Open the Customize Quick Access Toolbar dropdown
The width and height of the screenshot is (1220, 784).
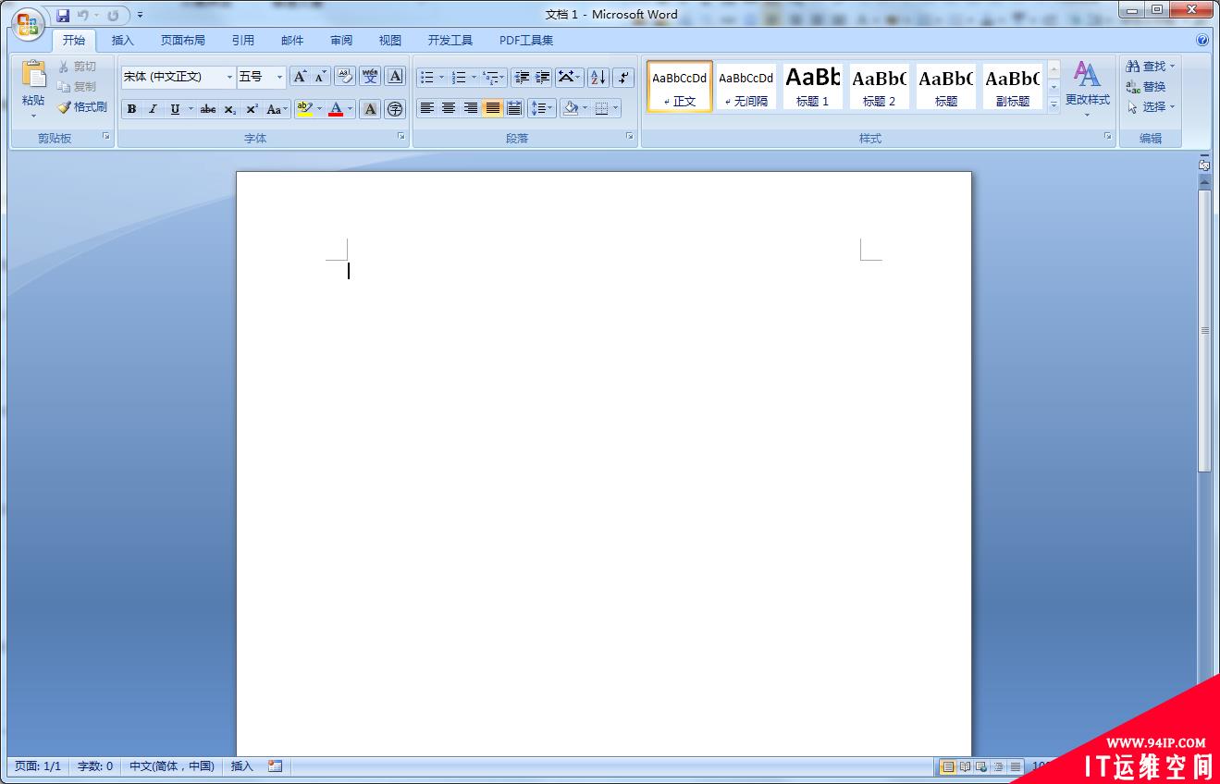[x=141, y=16]
